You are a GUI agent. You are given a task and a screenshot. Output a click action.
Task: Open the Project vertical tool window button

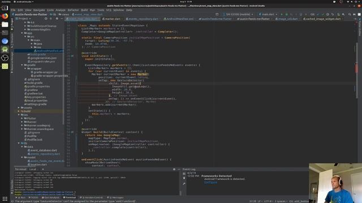(12, 24)
